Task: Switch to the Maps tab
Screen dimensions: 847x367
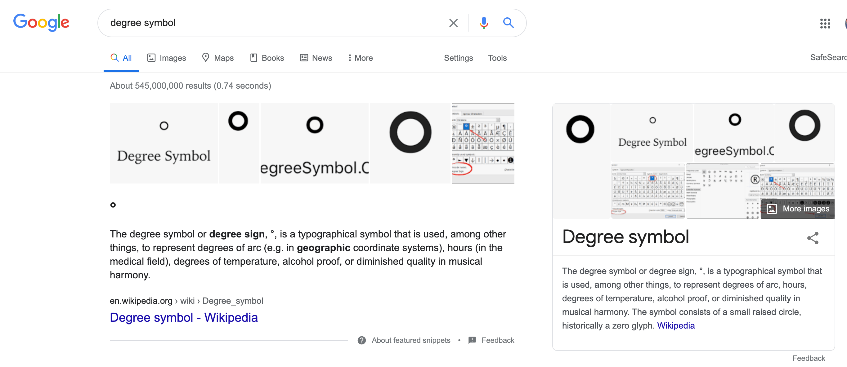Action: 218,58
